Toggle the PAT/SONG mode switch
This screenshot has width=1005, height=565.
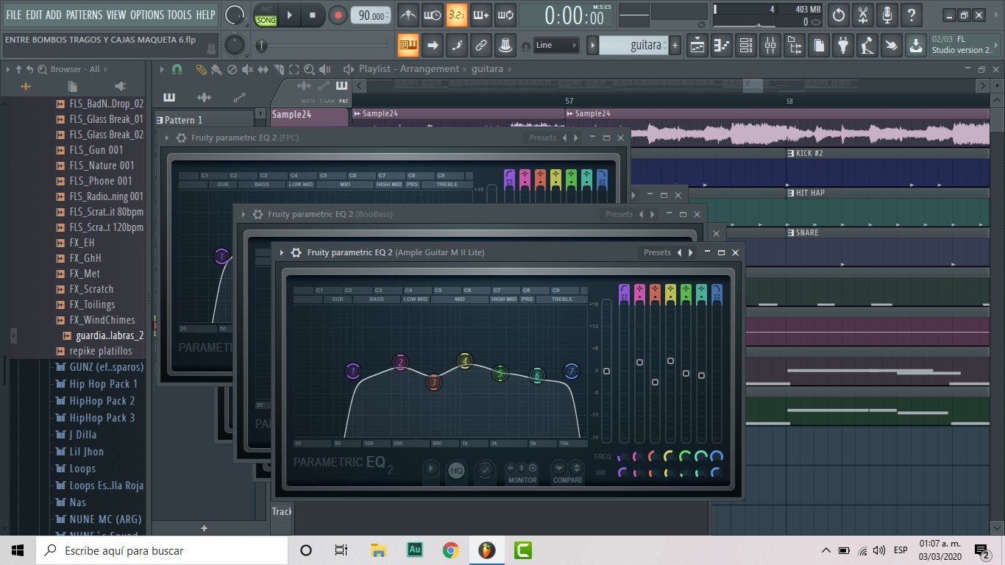click(266, 15)
